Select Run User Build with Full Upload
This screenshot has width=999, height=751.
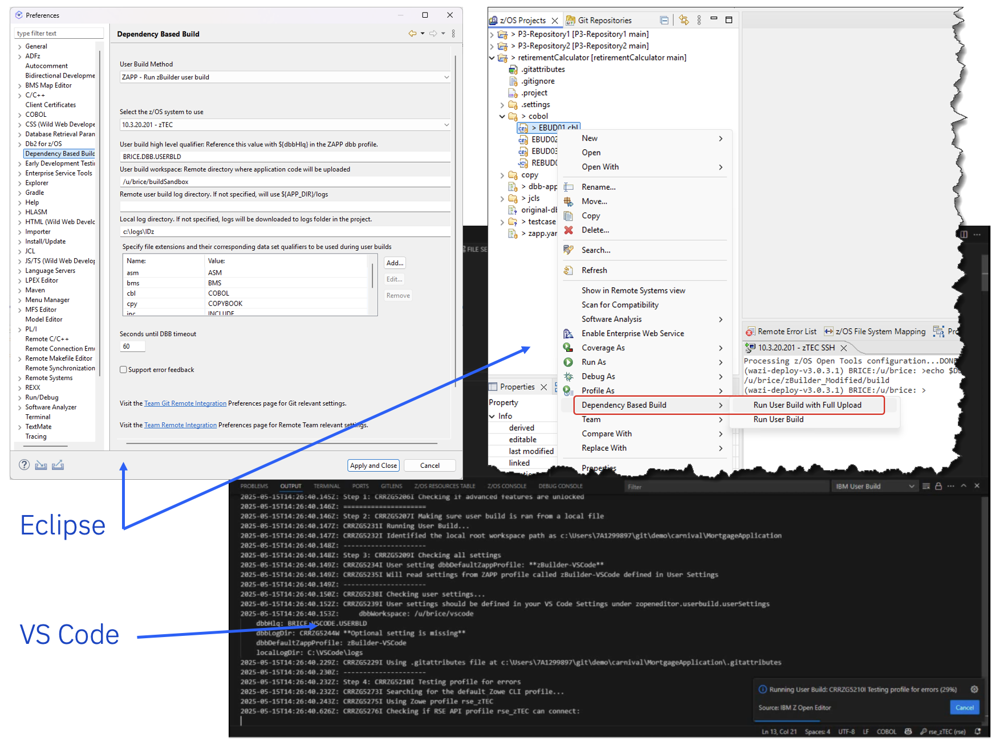[807, 405]
